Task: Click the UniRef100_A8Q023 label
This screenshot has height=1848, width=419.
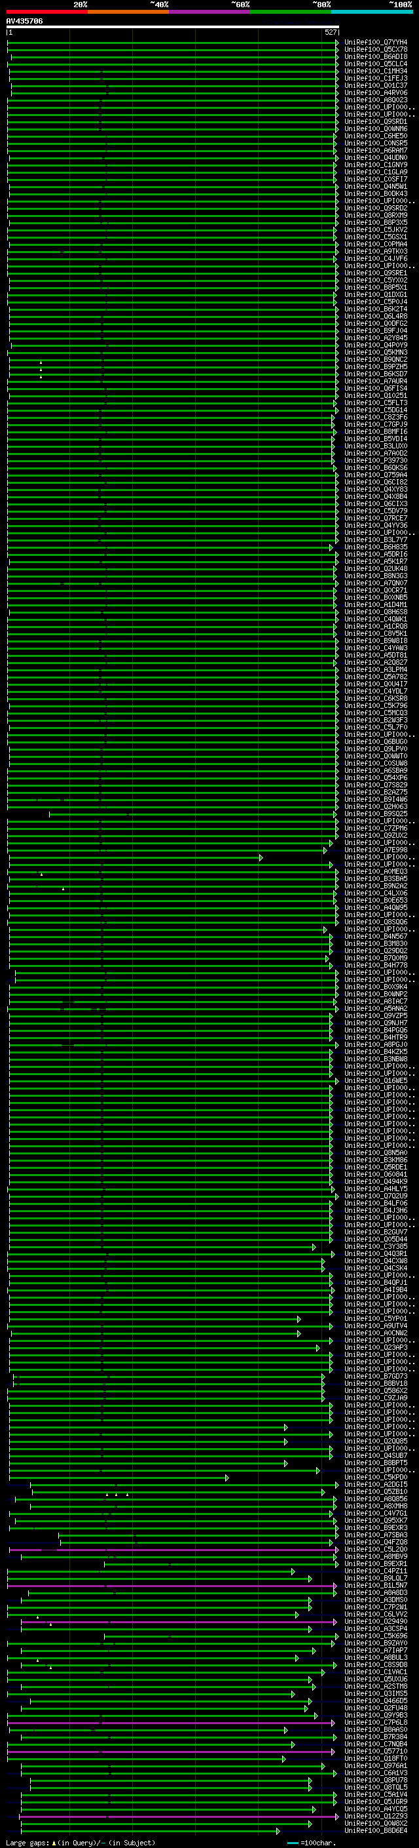Action: pyautogui.click(x=376, y=100)
